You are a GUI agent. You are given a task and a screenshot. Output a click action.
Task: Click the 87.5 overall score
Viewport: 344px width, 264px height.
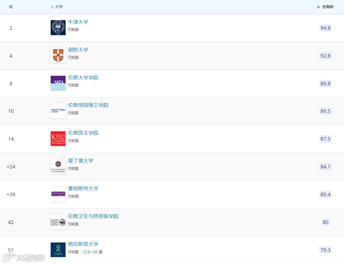click(325, 139)
